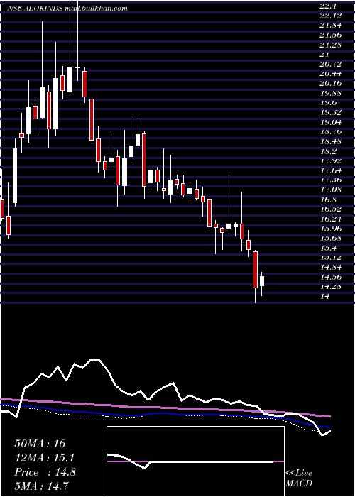Select the 21.84 price level label

point(330,25)
